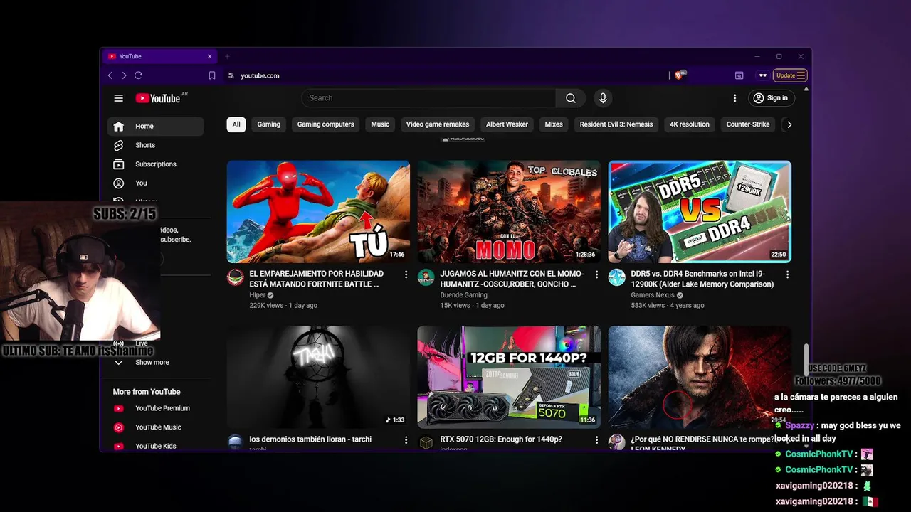The height and width of the screenshot is (512, 911).
Task: Close the YouTube browser tab
Action: [209, 56]
